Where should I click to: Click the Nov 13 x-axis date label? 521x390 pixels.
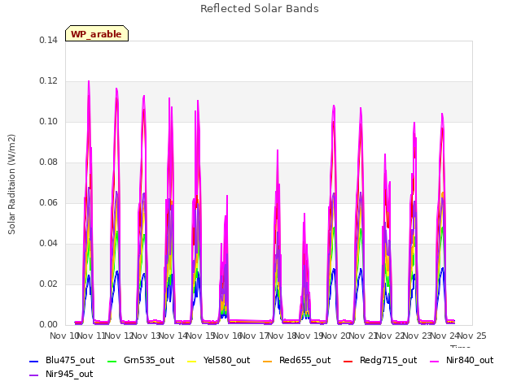pyautogui.click(x=146, y=336)
